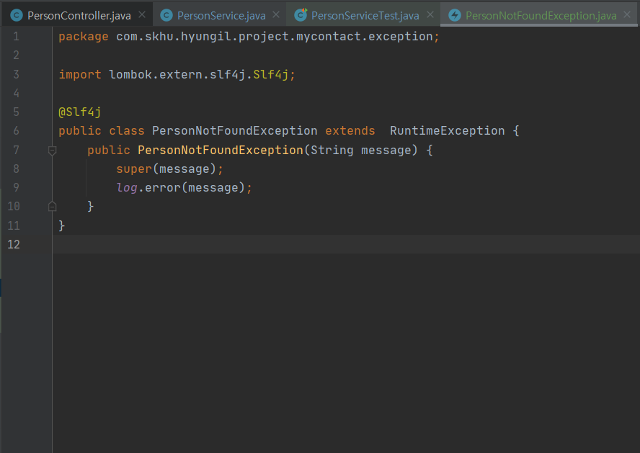The image size is (640, 453).
Task: Click line number 1 in the gutter
Action: (16, 37)
